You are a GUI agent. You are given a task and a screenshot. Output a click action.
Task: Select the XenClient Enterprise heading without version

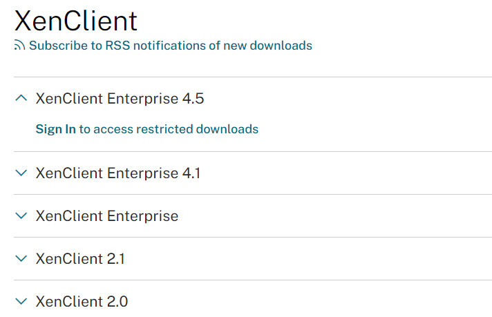tap(107, 216)
